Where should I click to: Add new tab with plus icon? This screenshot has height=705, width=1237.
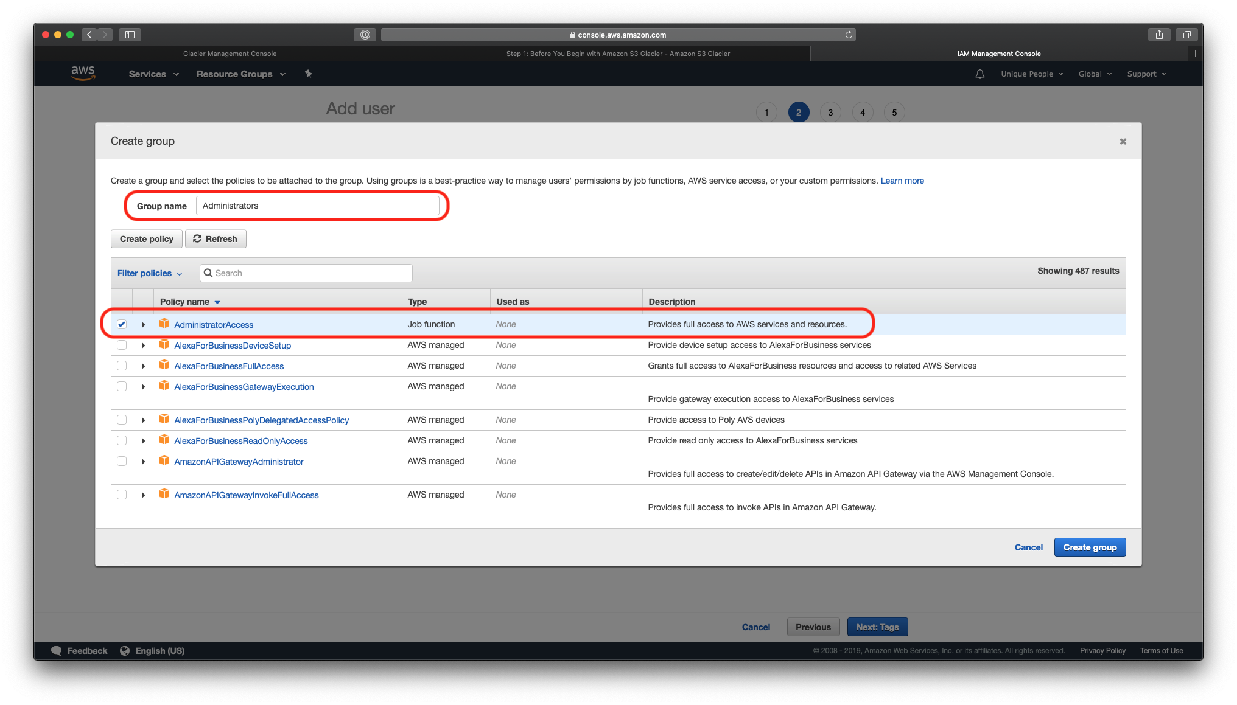click(x=1195, y=54)
